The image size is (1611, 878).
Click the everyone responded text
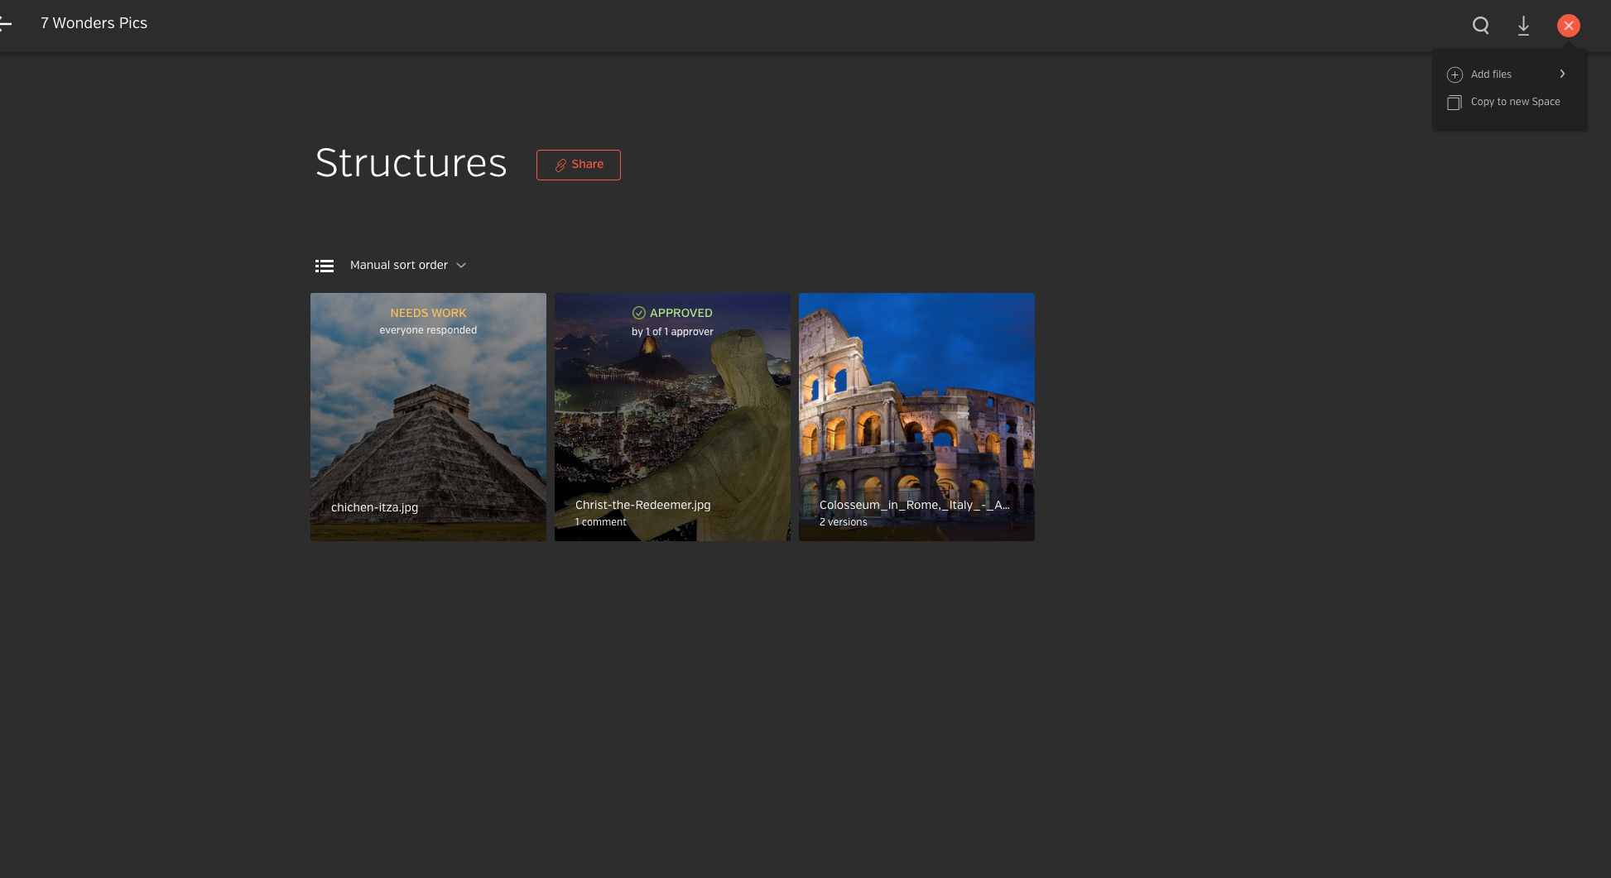(x=428, y=330)
